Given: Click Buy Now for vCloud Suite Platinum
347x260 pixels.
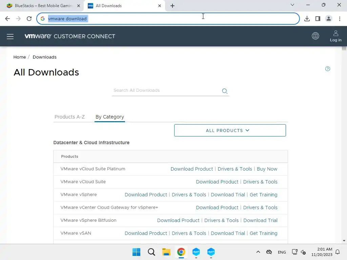Looking at the screenshot, I should pos(267,169).
